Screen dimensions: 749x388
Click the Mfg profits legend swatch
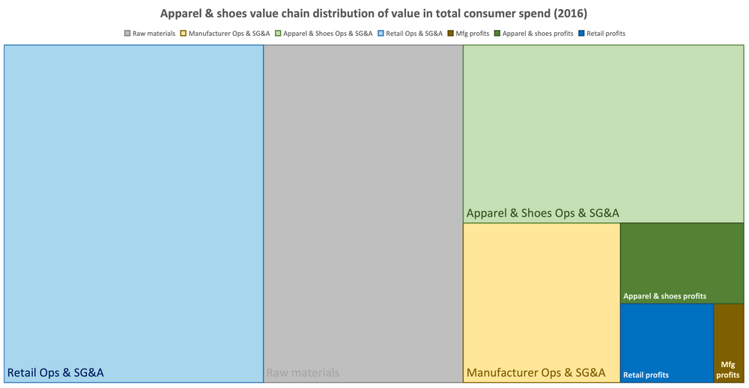point(451,34)
